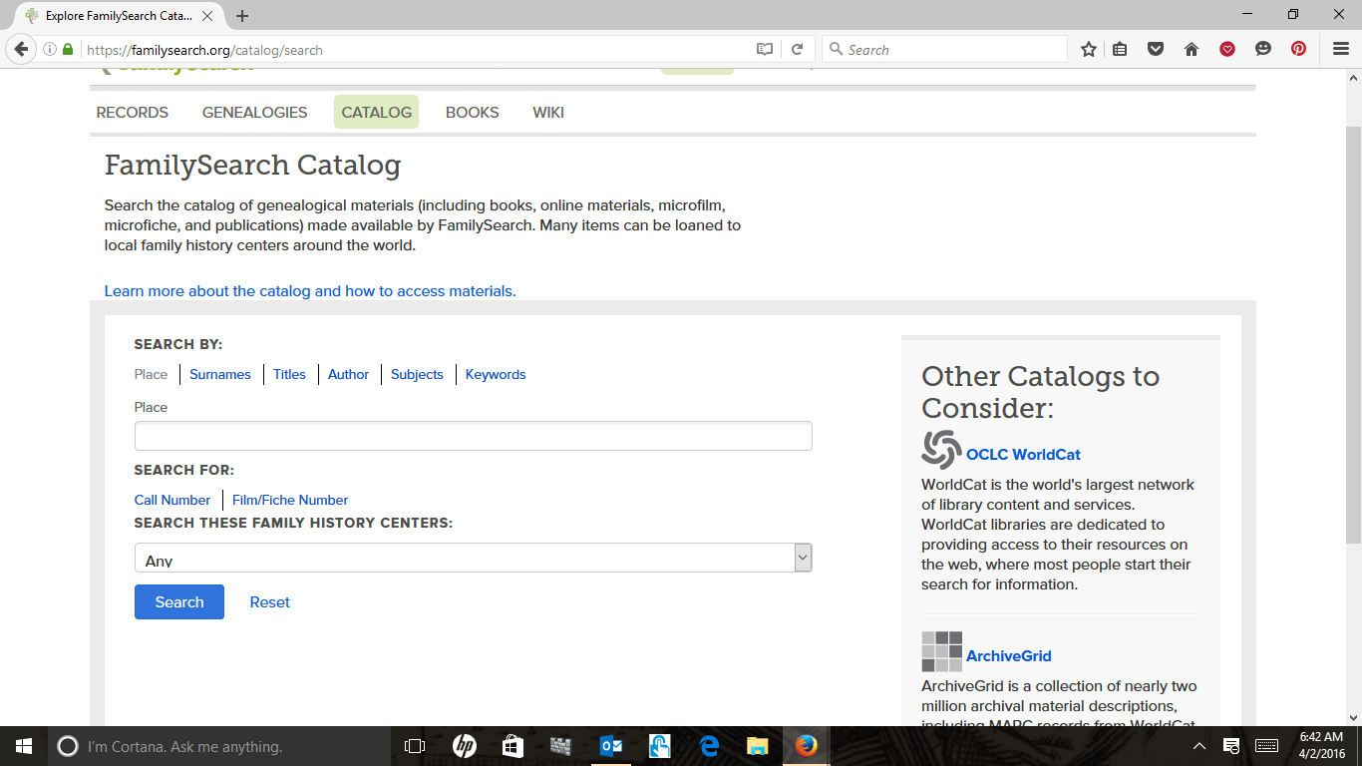This screenshot has height=766, width=1362.
Task: Open the Windows Store from the taskbar
Action: (x=512, y=746)
